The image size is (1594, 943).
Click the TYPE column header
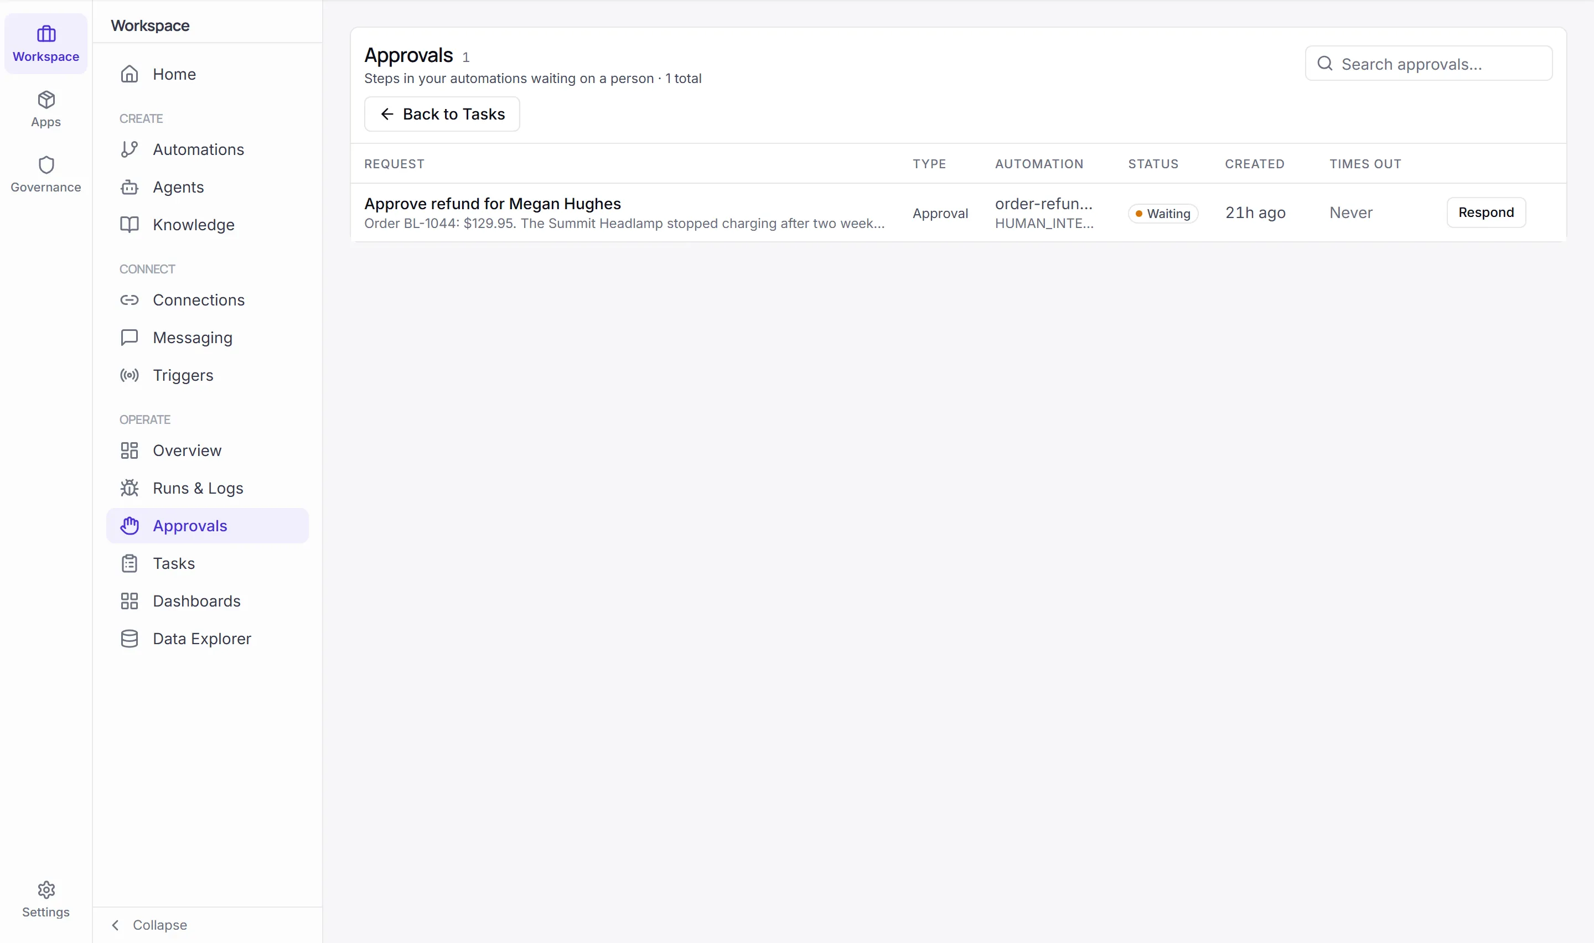[x=929, y=164]
